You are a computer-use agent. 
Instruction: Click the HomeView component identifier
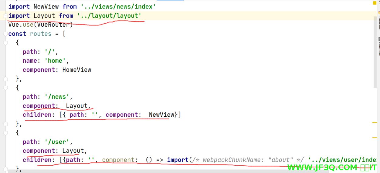[x=77, y=70]
